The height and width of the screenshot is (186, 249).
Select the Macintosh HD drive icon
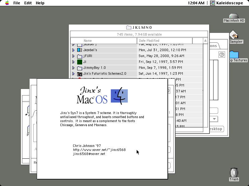pos(234,16)
